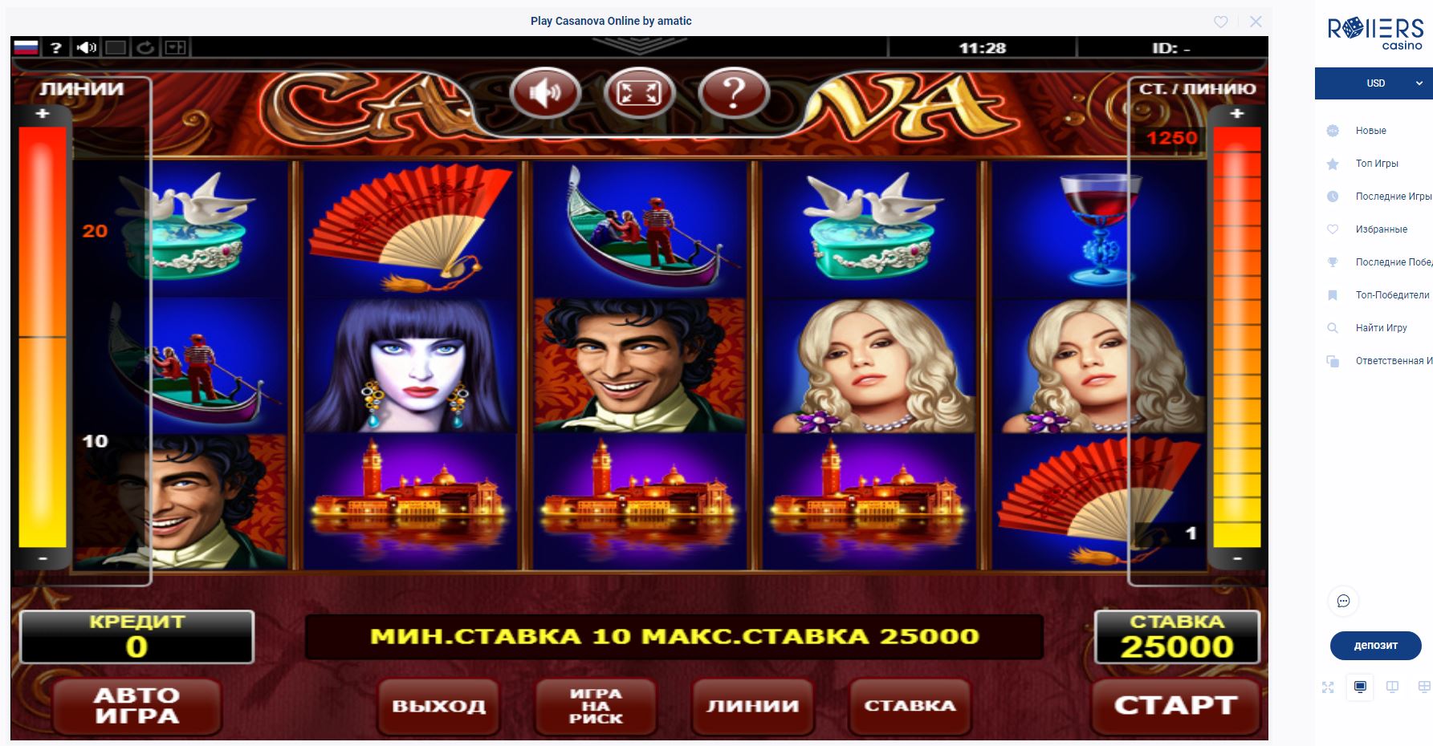Select the Russian flag language icon
Viewport: 1433px width, 746px height.
point(26,47)
